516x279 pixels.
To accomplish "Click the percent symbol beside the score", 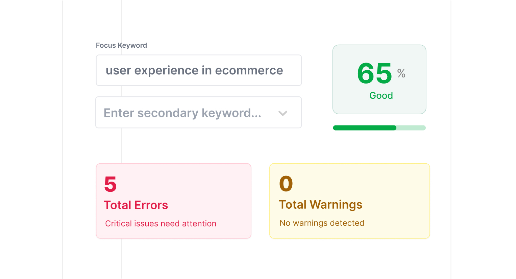I will tap(401, 73).
